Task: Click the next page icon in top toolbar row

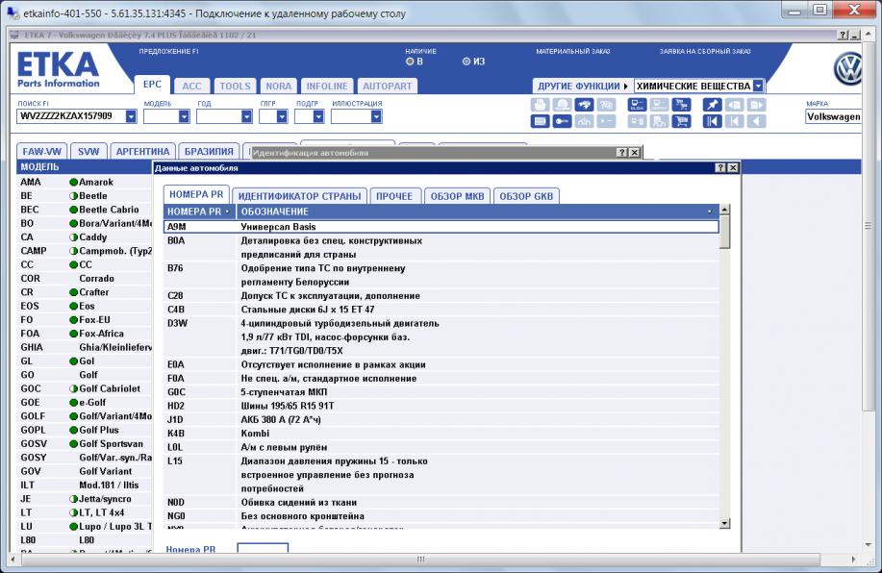Action: tap(757, 105)
